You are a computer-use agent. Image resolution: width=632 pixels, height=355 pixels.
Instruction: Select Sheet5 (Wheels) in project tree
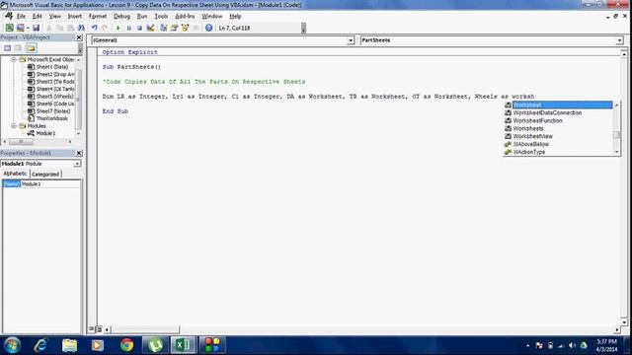tap(55, 97)
